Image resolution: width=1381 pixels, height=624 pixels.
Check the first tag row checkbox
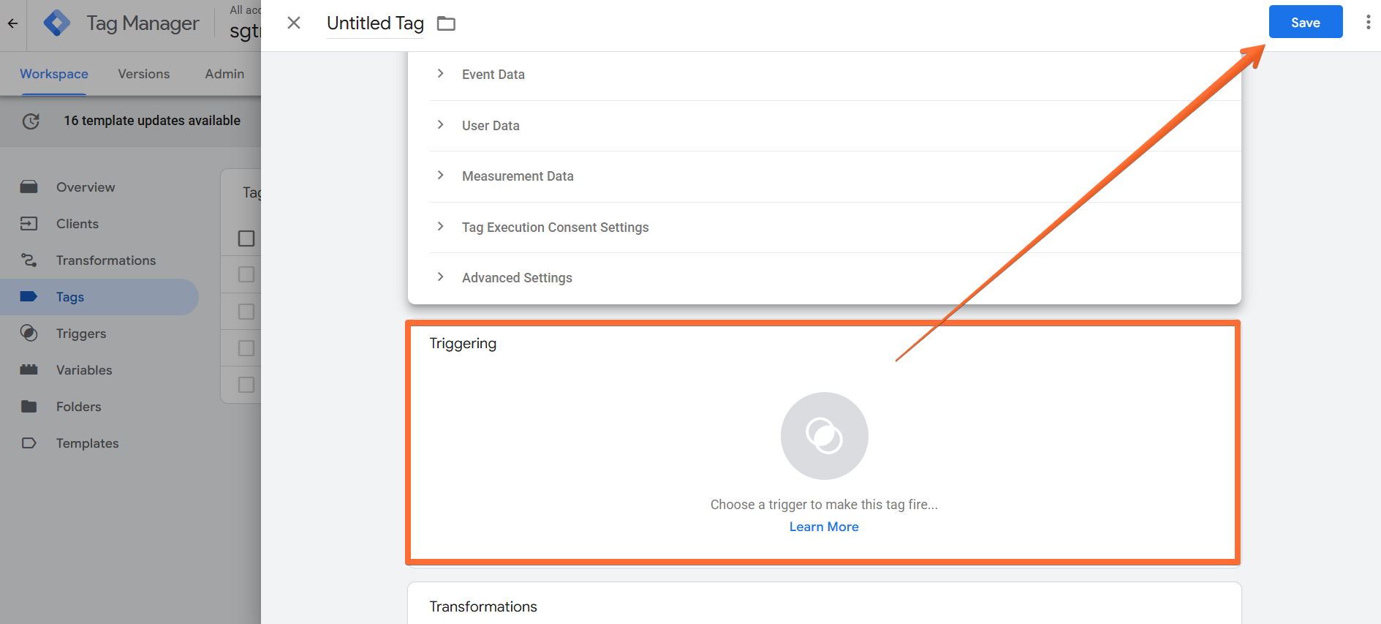pos(246,274)
